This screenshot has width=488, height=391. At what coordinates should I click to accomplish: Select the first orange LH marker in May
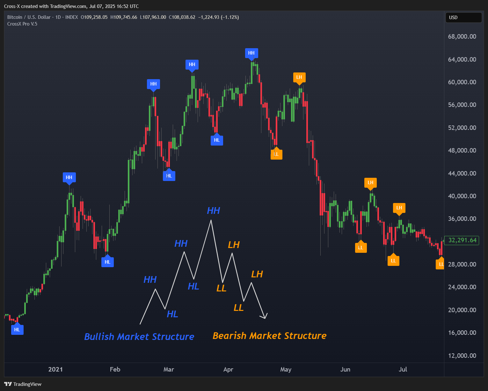pos(299,77)
